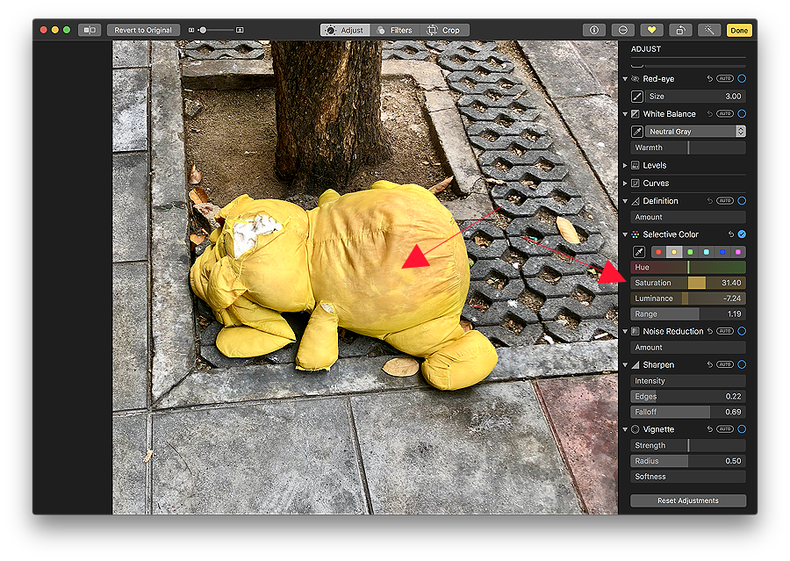Image resolution: width=790 pixels, height=561 pixels.
Task: Collapse the Sharpen section triangle
Action: (625, 365)
